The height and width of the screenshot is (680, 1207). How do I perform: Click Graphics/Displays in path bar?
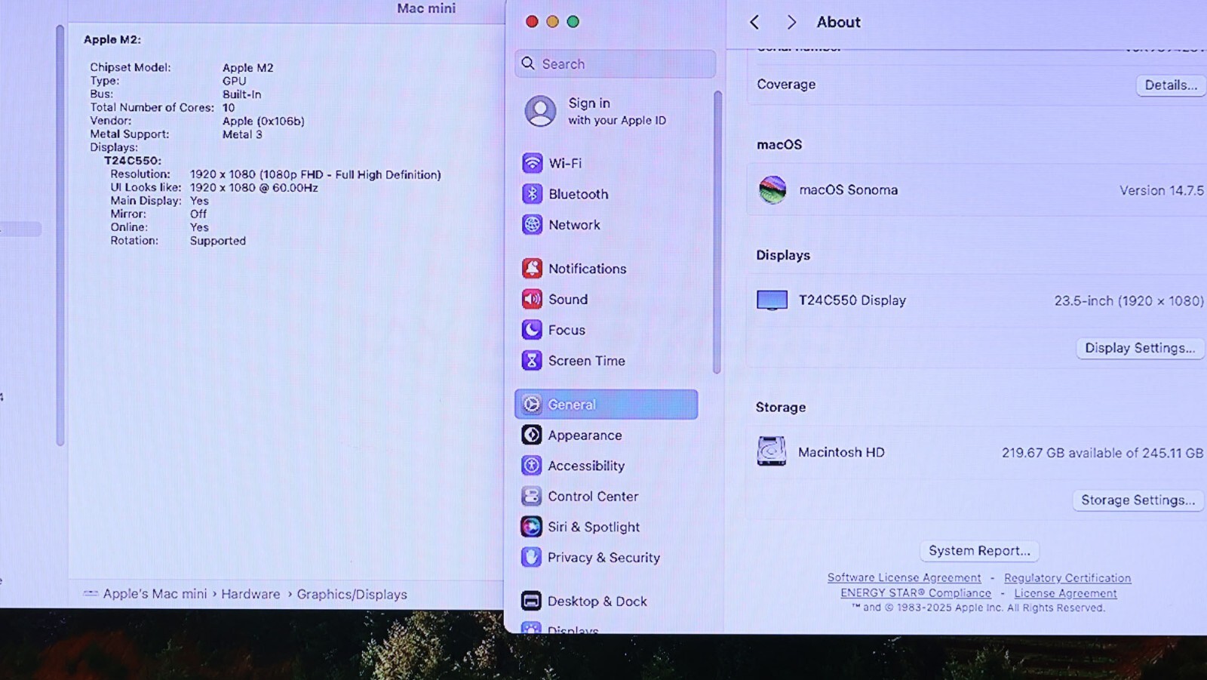352,595
